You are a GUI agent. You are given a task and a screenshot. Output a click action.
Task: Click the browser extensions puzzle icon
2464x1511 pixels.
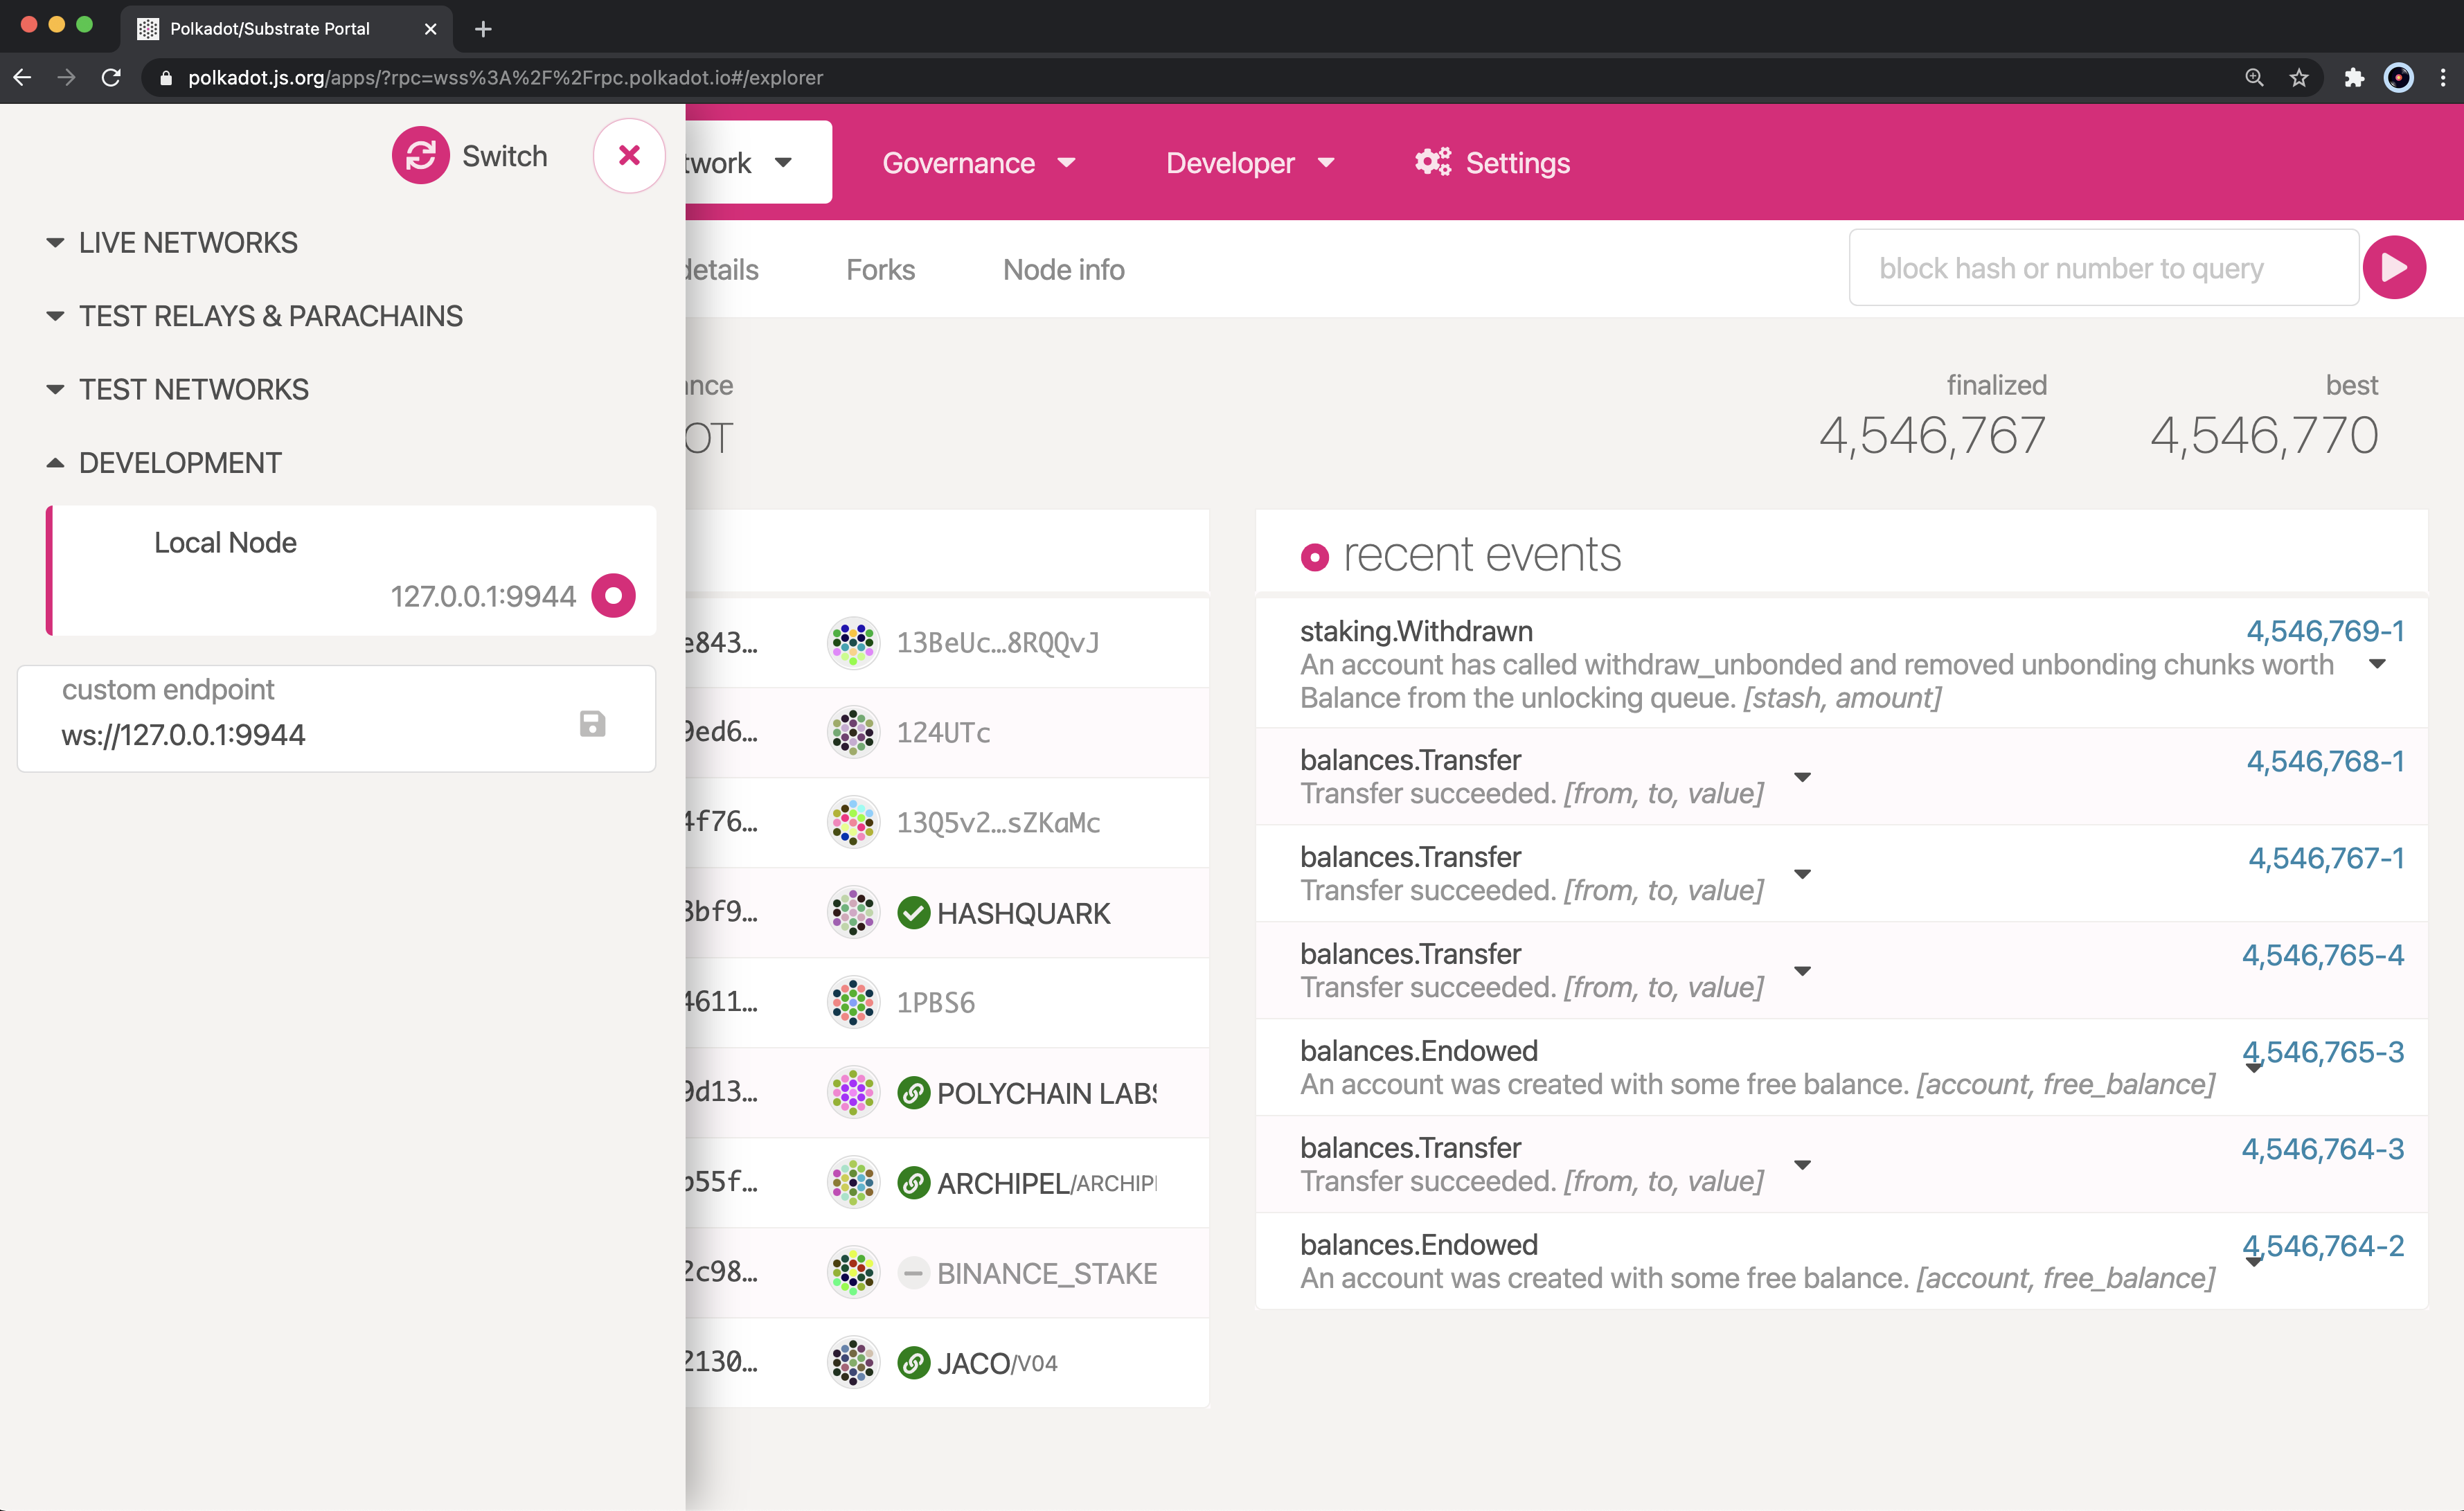(2353, 77)
